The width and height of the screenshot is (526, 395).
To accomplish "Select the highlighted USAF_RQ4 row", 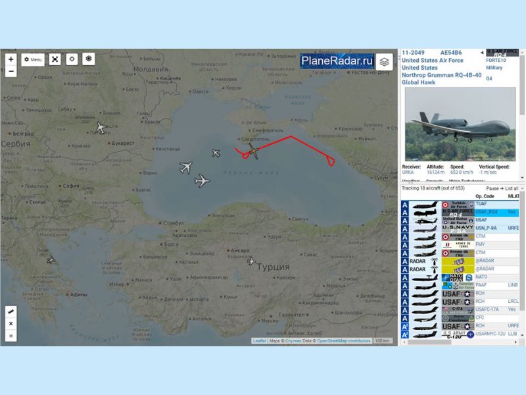I will [x=460, y=213].
